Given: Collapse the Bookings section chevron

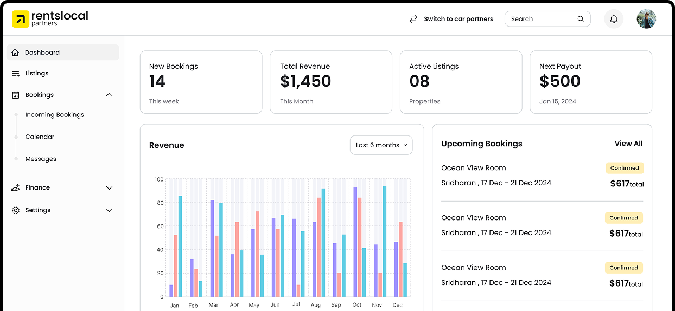Looking at the screenshot, I should 109,95.
